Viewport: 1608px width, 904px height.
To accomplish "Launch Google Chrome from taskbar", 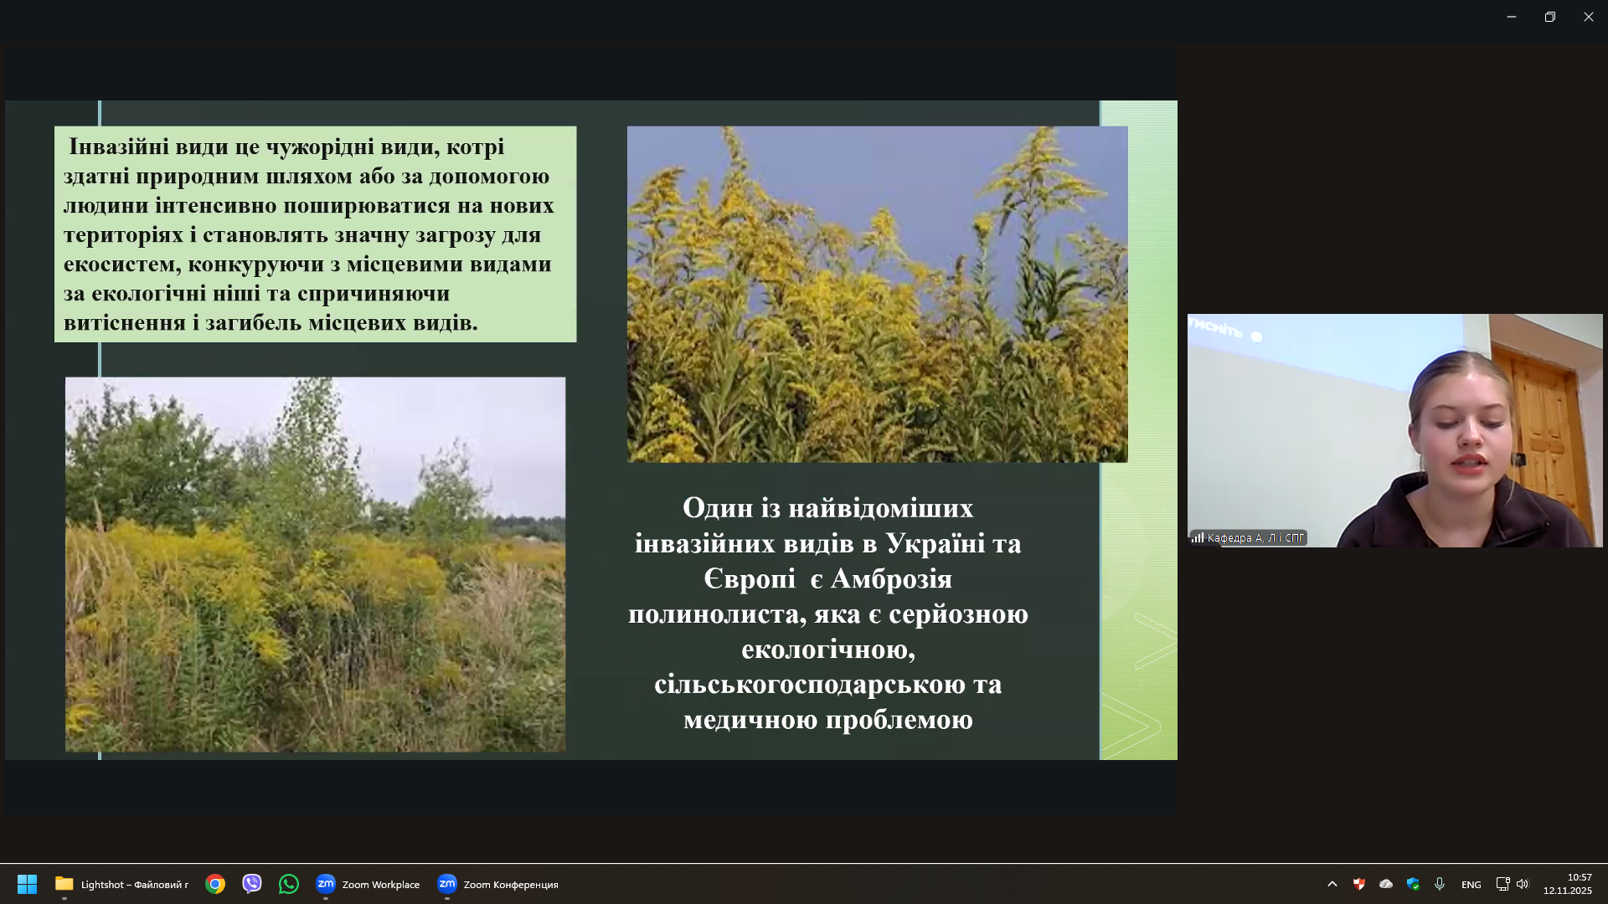I will point(215,884).
